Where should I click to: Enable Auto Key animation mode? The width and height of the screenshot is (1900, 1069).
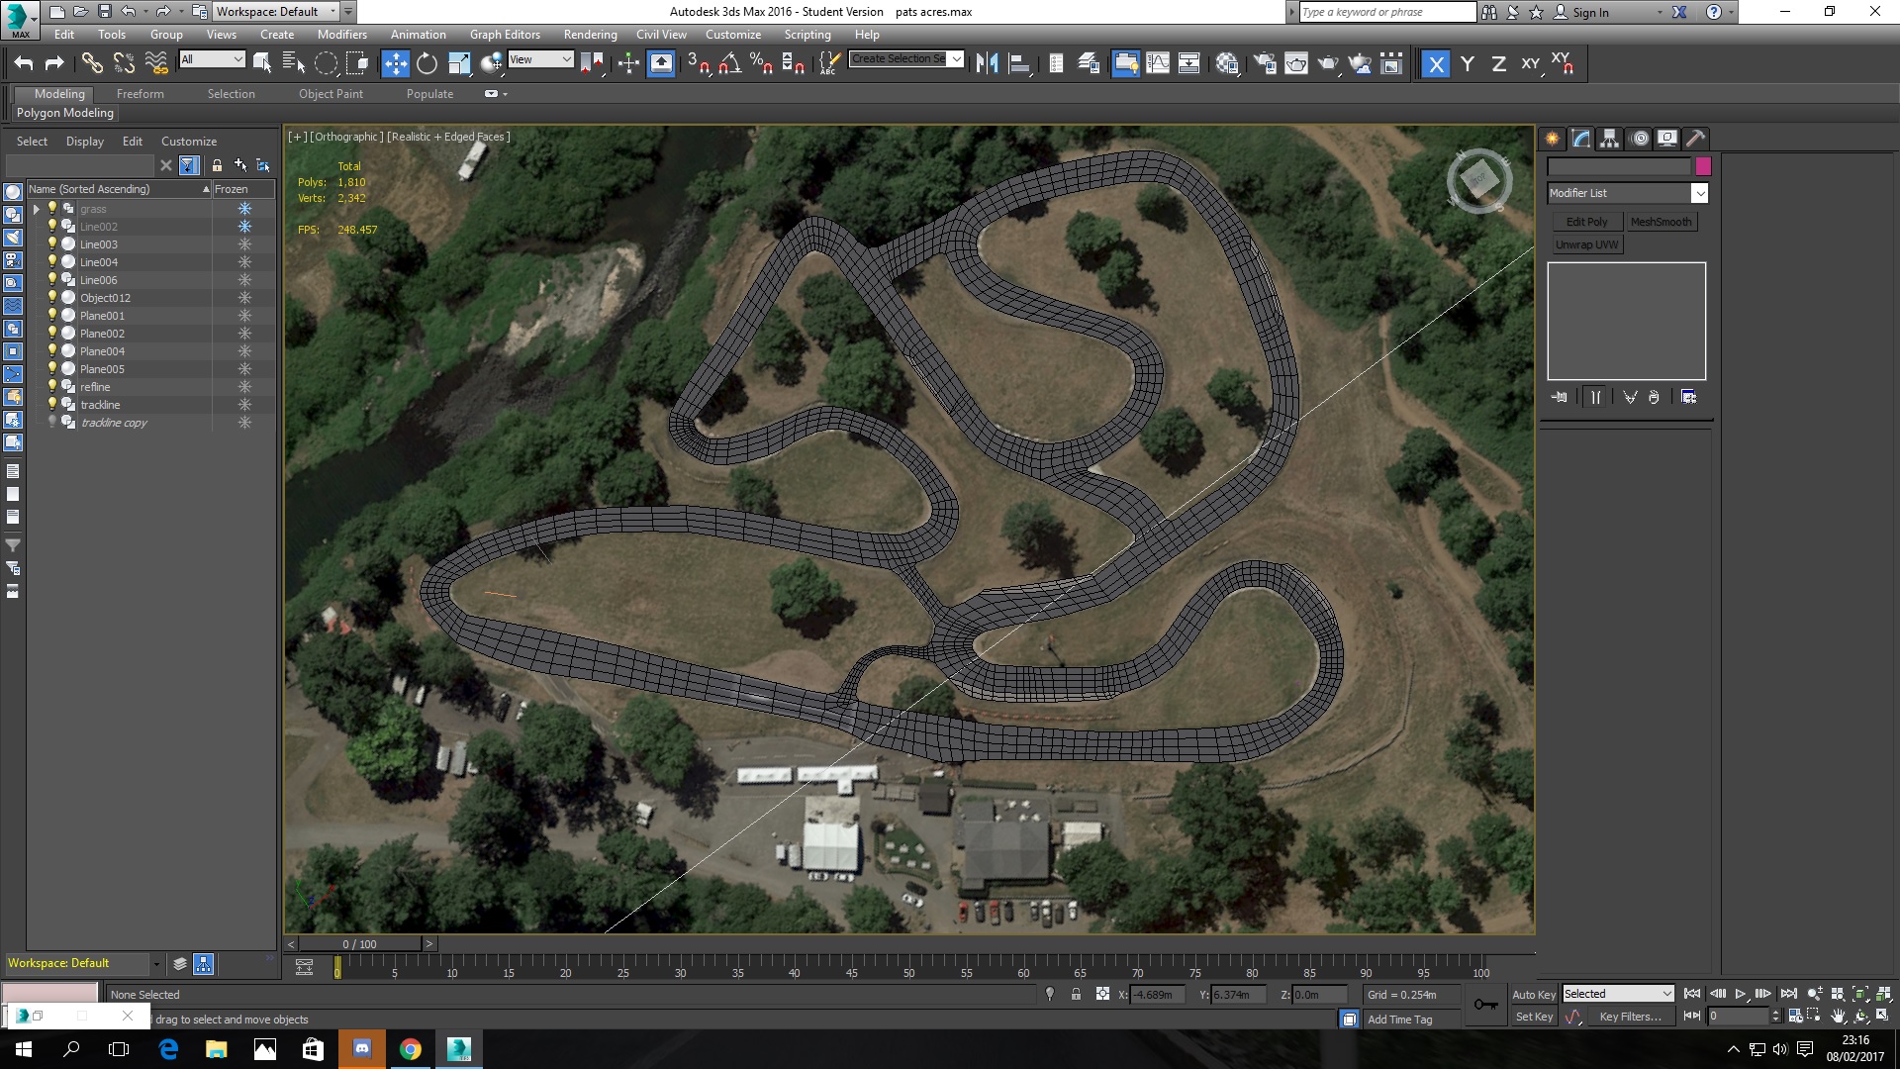[x=1533, y=995]
